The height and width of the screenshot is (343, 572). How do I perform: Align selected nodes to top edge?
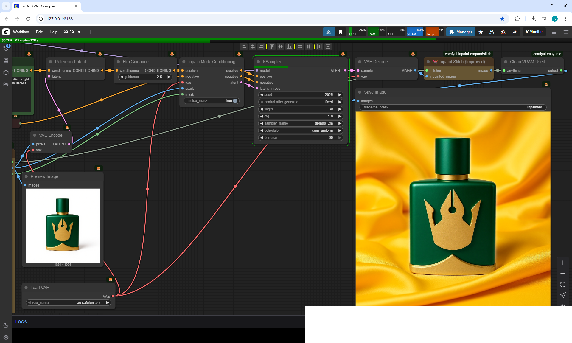pyautogui.click(x=272, y=46)
